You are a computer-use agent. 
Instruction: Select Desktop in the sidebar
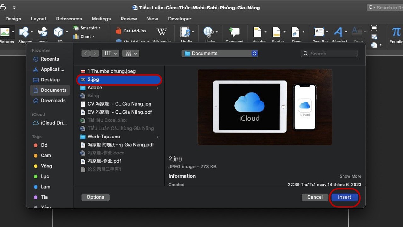(50, 80)
